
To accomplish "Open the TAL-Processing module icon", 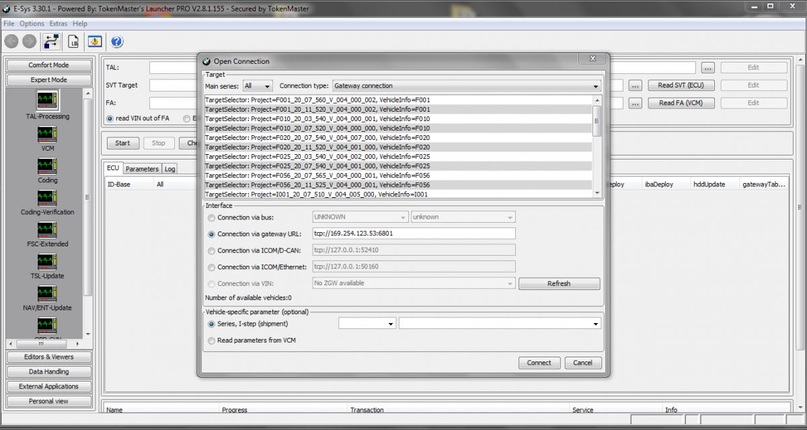I will pos(47,101).
